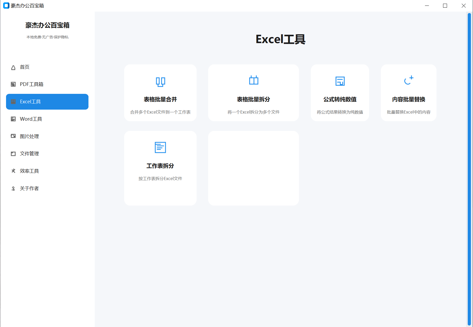
Task: Click the PDF工具箱 sidebar icon
Action: (x=13, y=84)
